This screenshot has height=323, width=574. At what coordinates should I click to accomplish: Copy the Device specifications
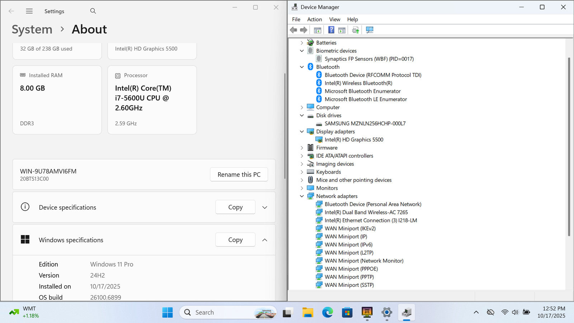(235, 207)
